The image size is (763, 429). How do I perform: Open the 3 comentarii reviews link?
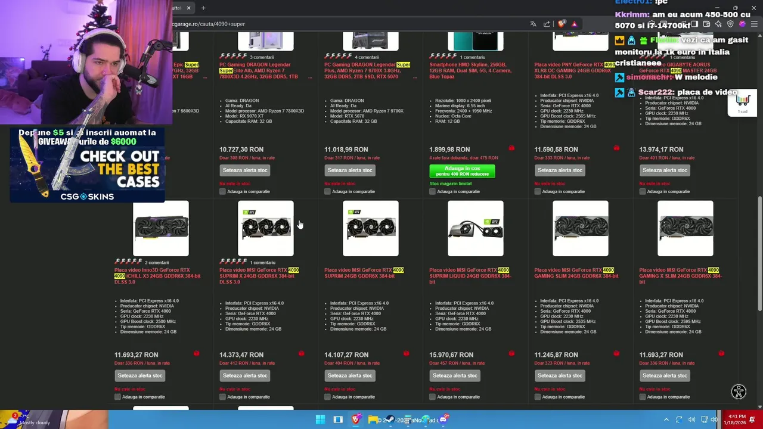(x=262, y=57)
